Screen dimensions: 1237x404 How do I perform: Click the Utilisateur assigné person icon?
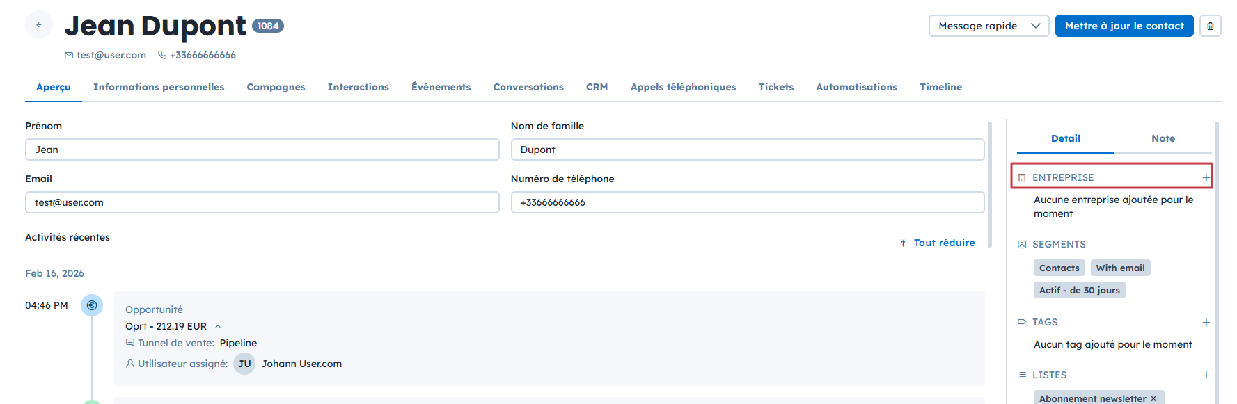[130, 364]
